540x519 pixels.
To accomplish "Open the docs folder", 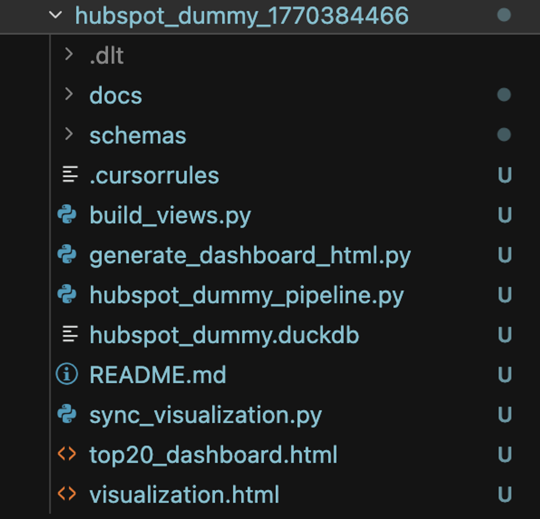I will (x=116, y=96).
